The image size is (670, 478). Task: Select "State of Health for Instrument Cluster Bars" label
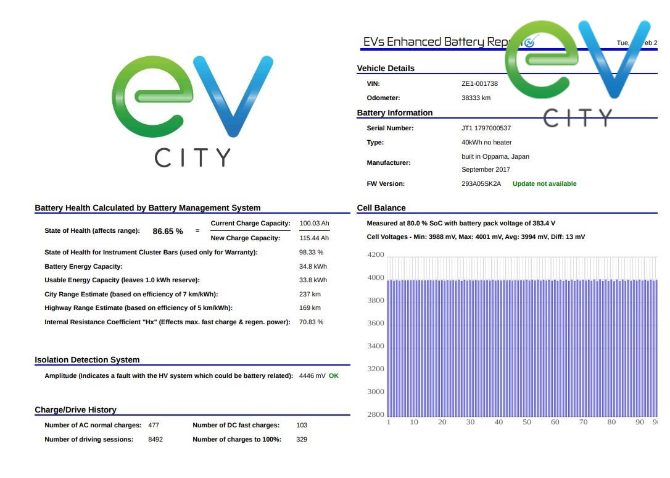pos(151,252)
